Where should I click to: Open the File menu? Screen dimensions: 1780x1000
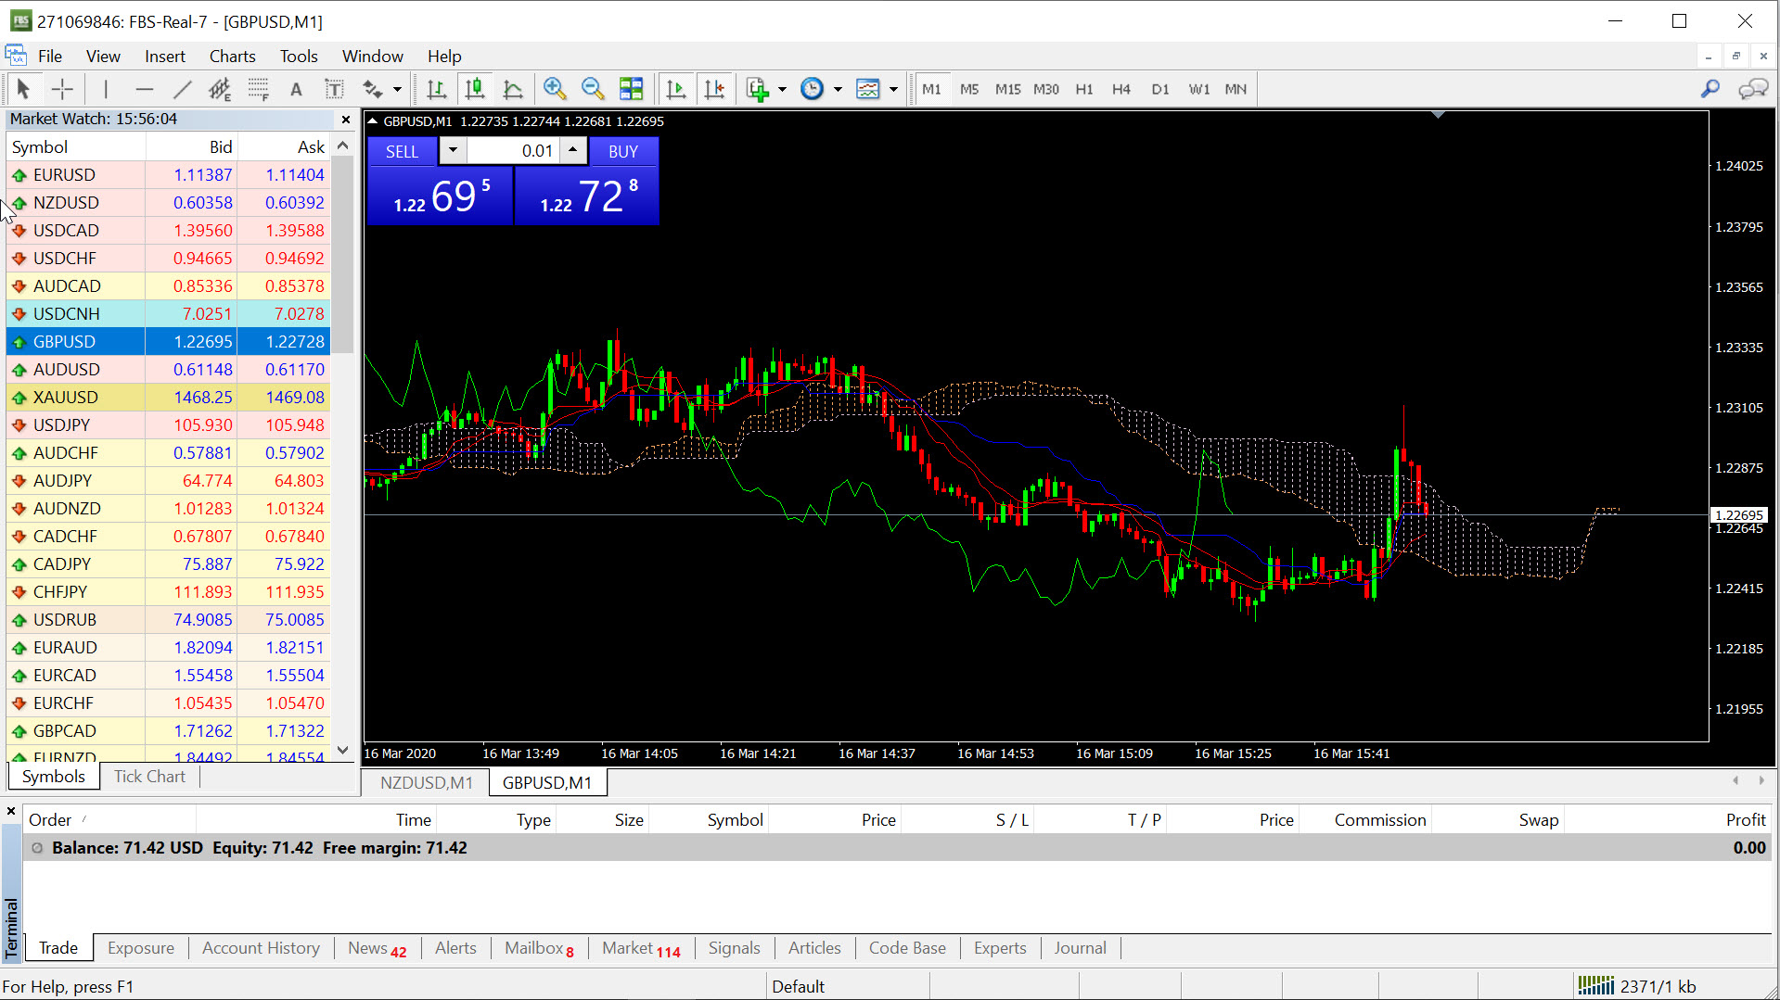point(50,57)
